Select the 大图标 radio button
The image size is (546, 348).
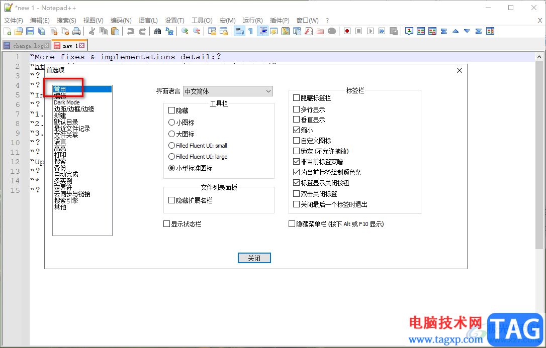pyautogui.click(x=171, y=134)
